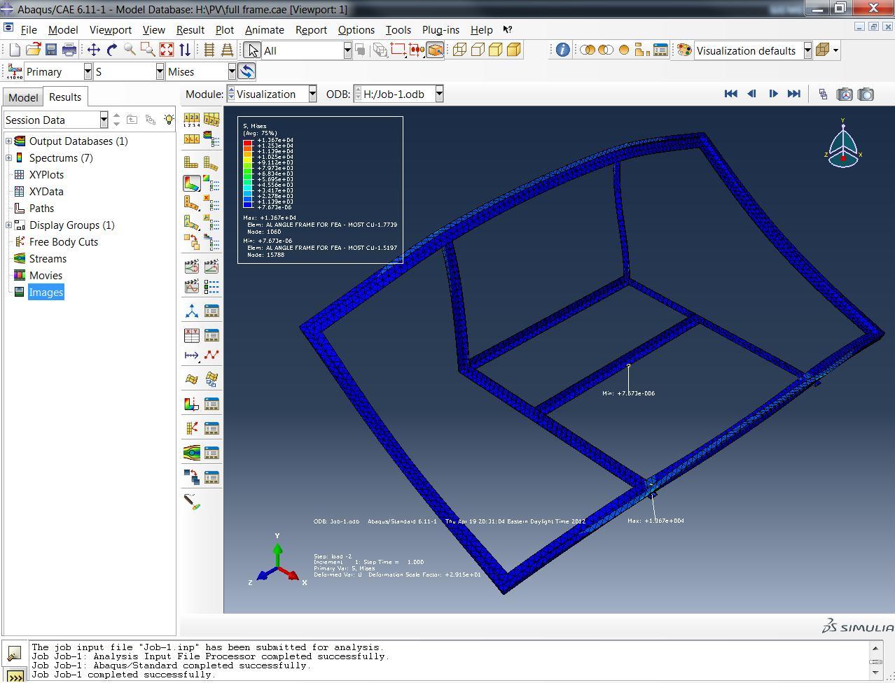The width and height of the screenshot is (895, 683).
Task: Jump to the last frame
Action: pos(793,94)
